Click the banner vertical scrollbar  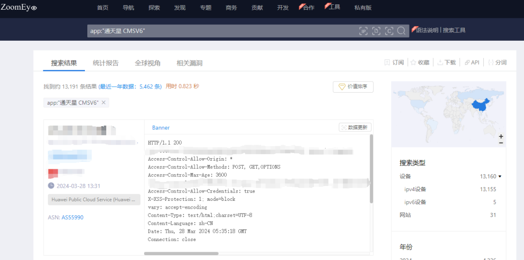(x=371, y=169)
